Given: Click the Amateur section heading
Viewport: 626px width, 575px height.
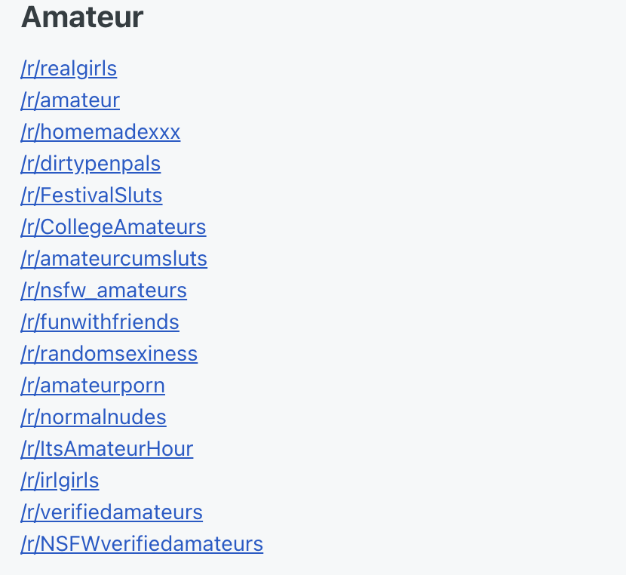Looking at the screenshot, I should pyautogui.click(x=82, y=17).
